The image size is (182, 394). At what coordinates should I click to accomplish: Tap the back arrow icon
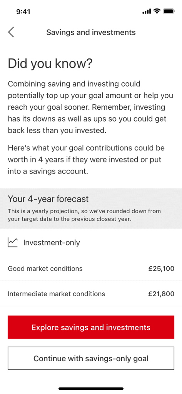tap(11, 32)
